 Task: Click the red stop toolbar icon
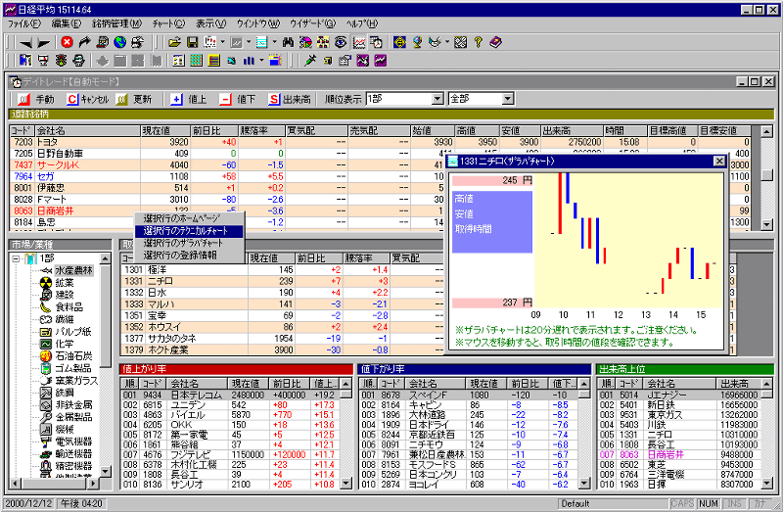click(x=67, y=43)
